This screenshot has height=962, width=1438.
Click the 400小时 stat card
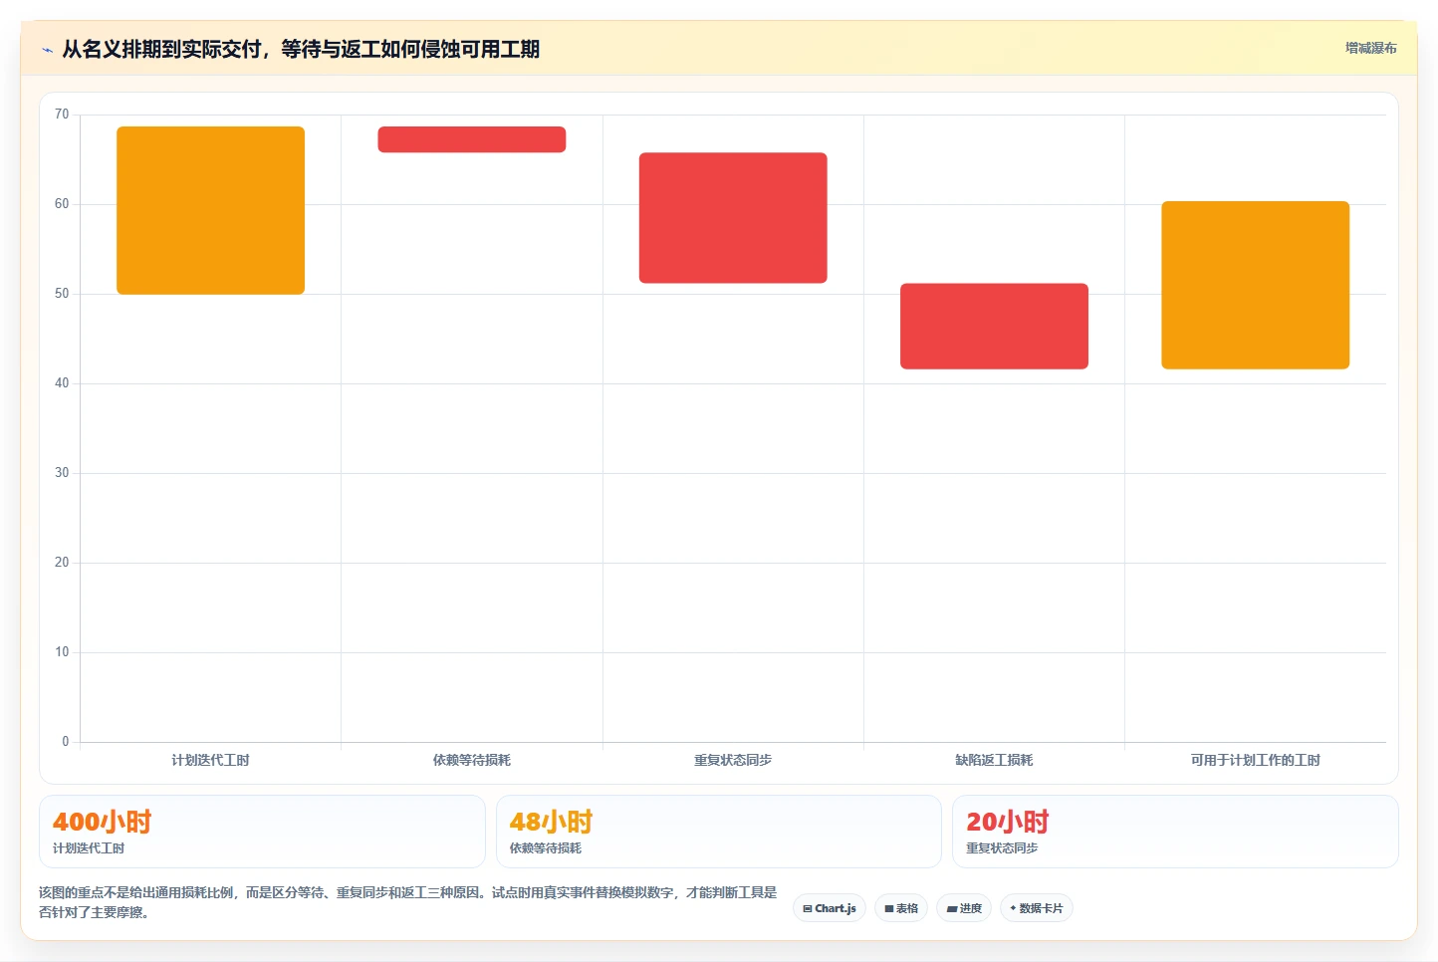(x=262, y=832)
